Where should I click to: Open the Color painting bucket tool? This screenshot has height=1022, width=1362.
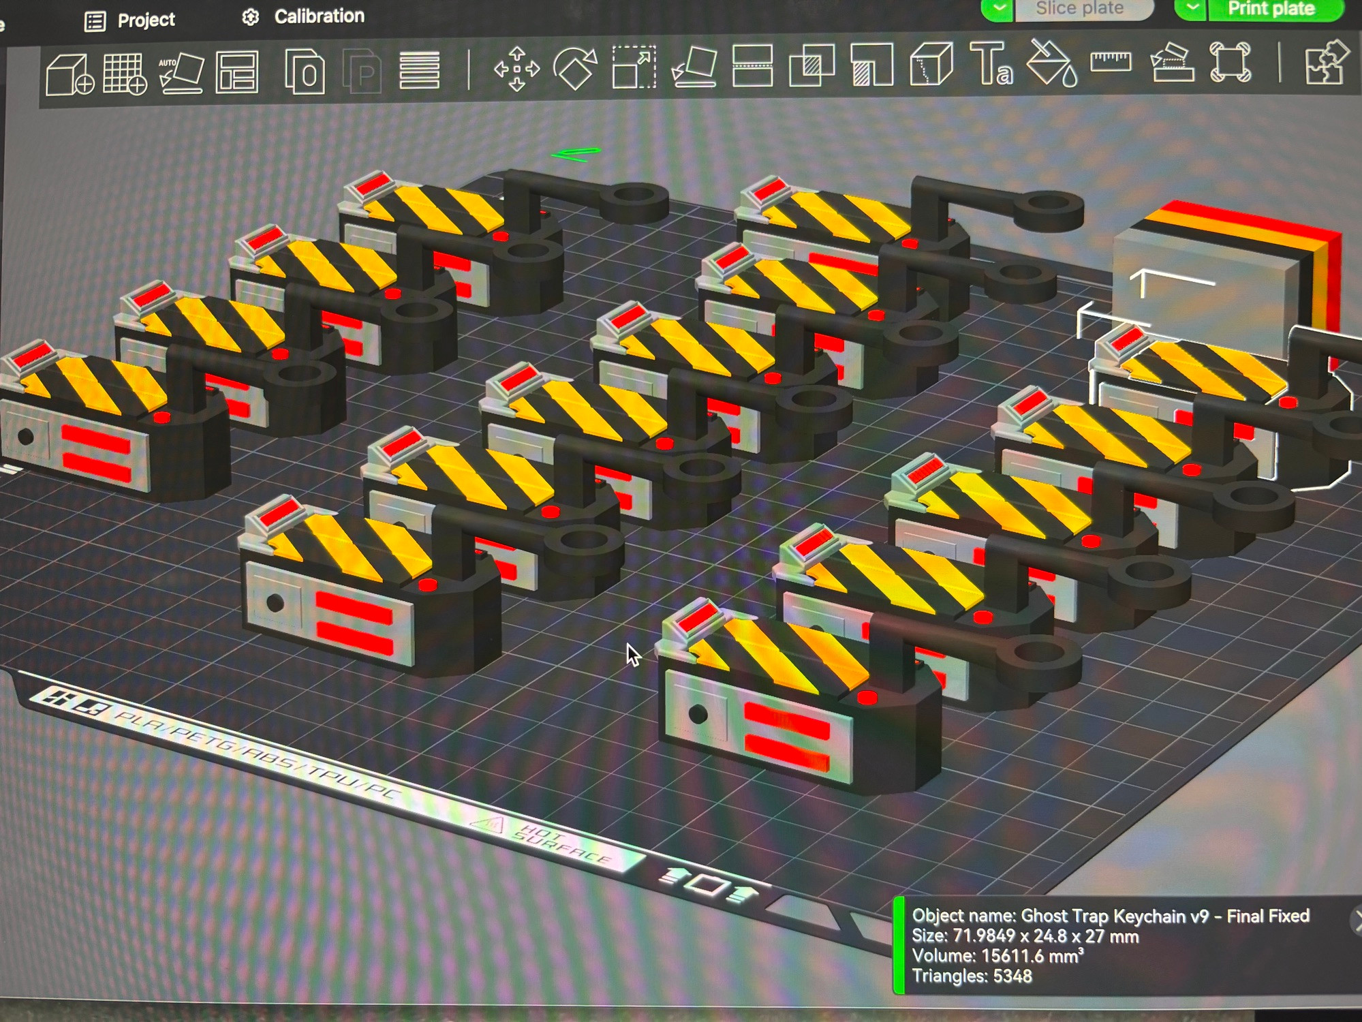coord(1051,63)
